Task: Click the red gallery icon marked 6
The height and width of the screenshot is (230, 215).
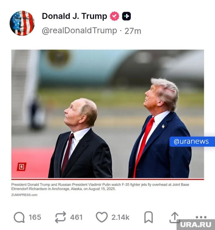Action: 21,167
